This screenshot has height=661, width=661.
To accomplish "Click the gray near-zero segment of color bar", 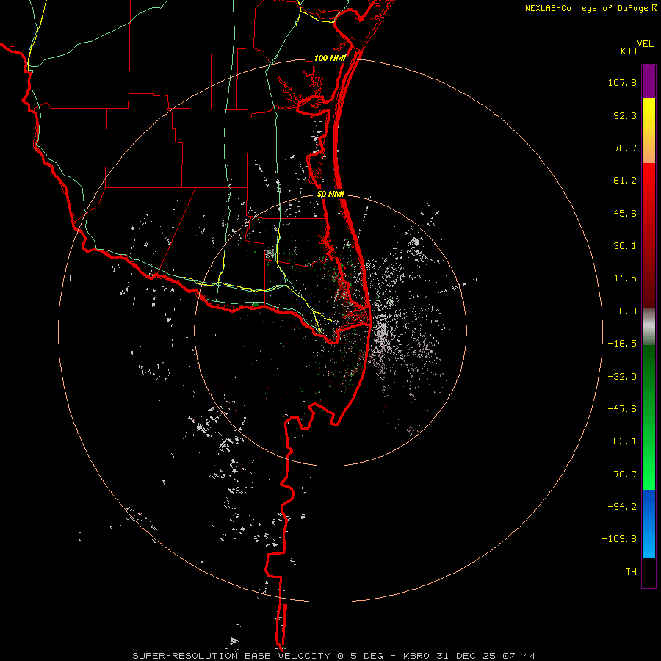I will pyautogui.click(x=649, y=327).
